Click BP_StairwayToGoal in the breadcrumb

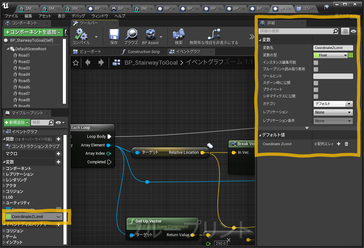pos(151,63)
